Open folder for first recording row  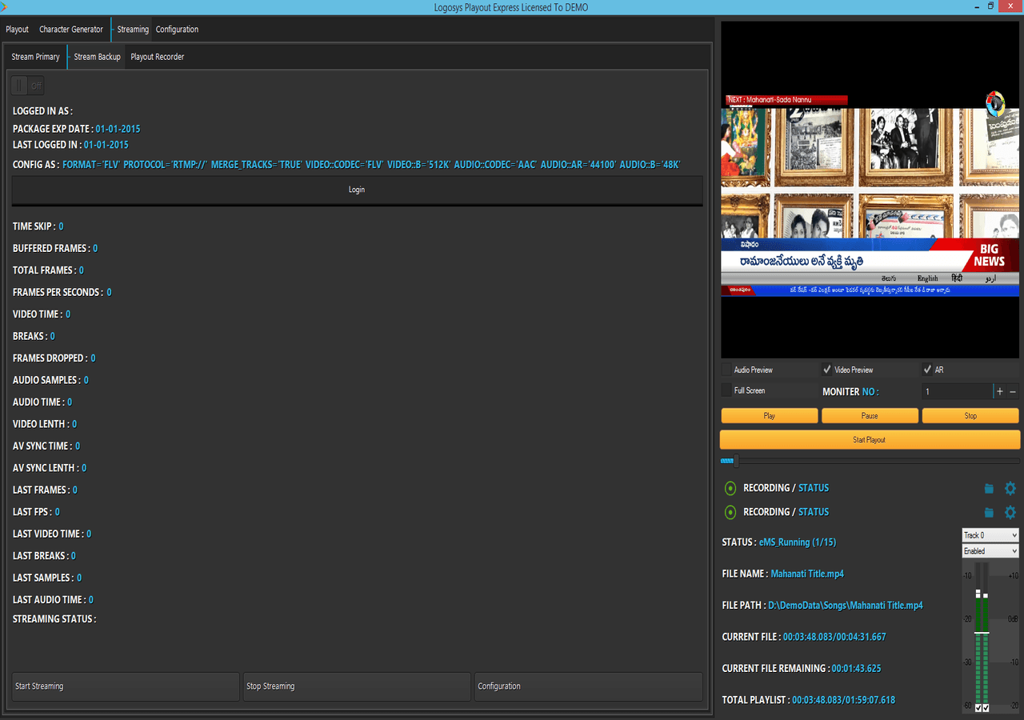pyautogui.click(x=989, y=489)
